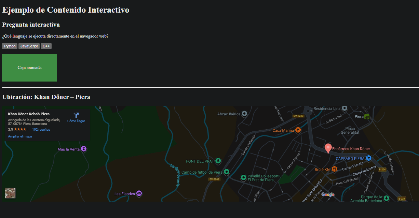The height and width of the screenshot is (218, 419).
Task: Click the green Caja animada box
Action: [29, 68]
